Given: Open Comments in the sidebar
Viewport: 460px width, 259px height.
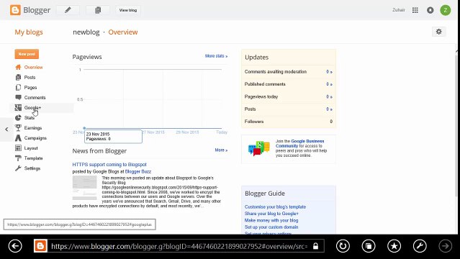Looking at the screenshot, I should point(35,97).
